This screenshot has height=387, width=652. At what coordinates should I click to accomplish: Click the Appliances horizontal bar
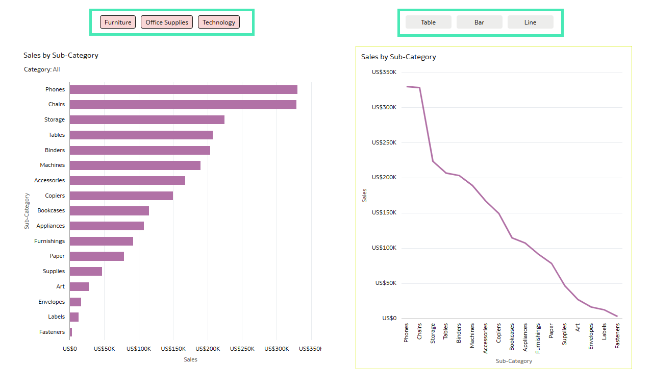click(x=107, y=226)
